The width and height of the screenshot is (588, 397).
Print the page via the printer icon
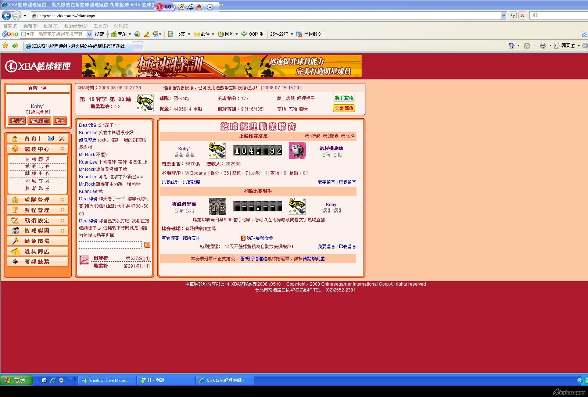tap(543, 46)
